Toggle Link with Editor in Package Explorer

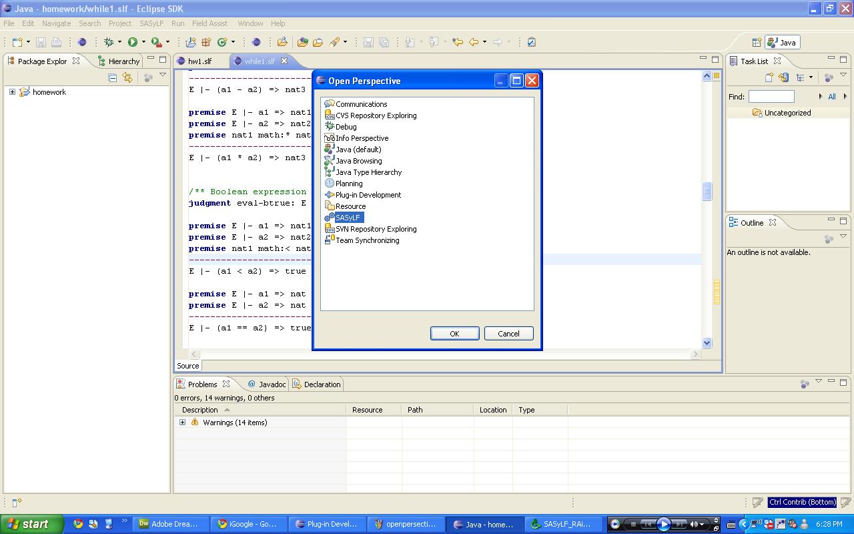pos(127,78)
